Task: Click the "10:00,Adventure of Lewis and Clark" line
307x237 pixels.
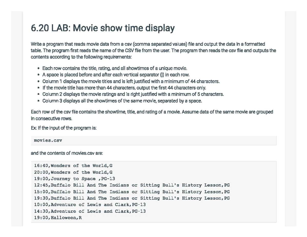Action: (x=90, y=205)
